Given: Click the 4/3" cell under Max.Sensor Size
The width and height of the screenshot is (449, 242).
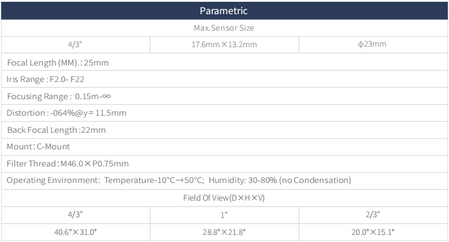Looking at the screenshot, I should [x=75, y=44].
